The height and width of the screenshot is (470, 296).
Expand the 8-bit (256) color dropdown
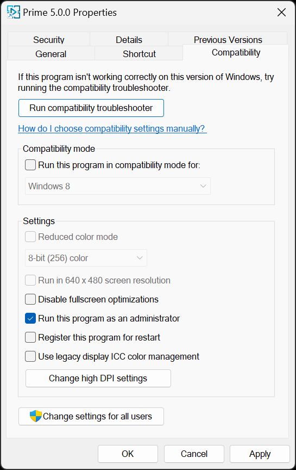coord(86,258)
